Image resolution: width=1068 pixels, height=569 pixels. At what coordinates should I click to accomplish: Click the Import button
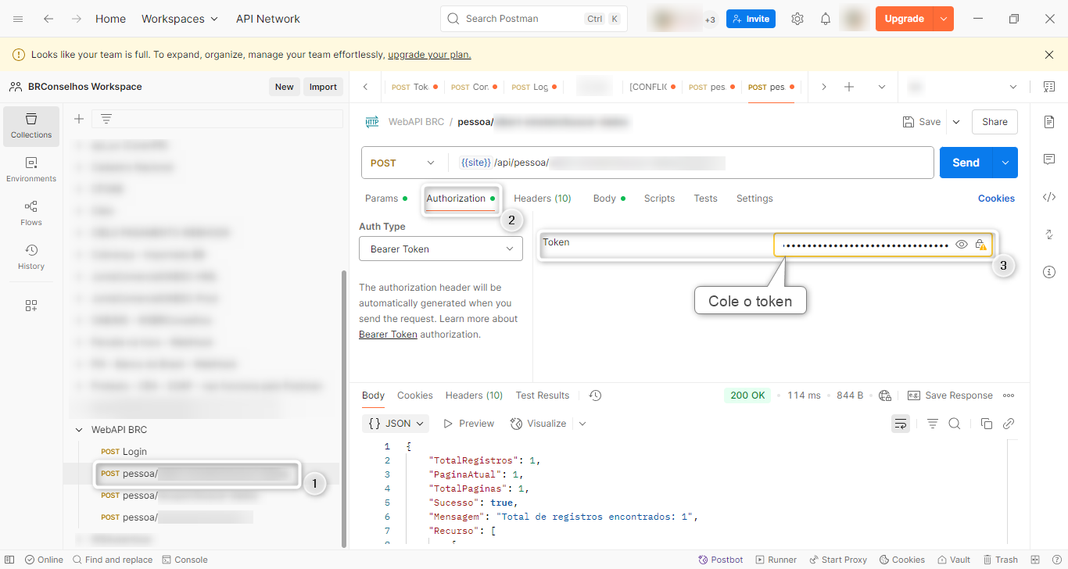[323, 87]
